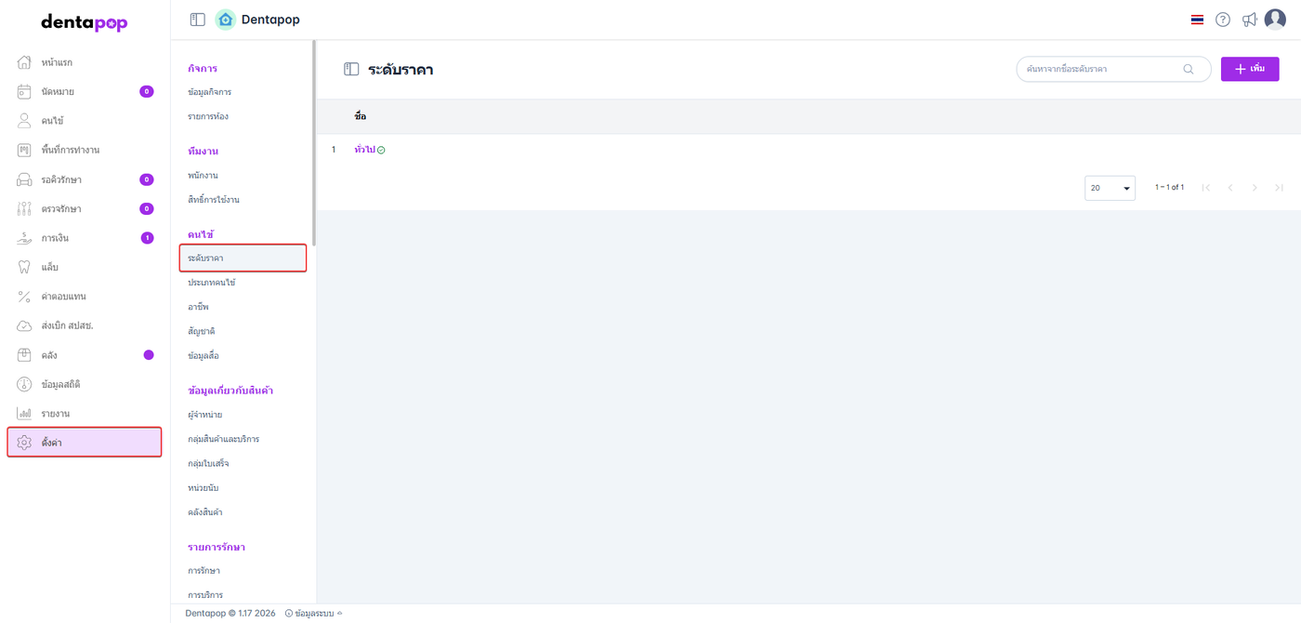
Task: Go to the next page of results
Action: point(1255,188)
